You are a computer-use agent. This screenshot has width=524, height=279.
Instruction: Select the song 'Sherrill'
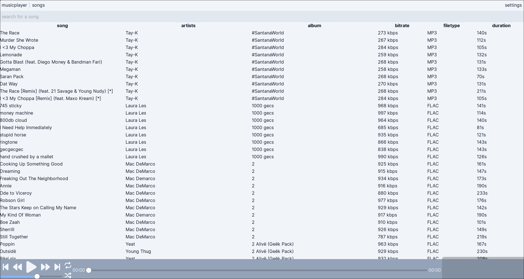[x=7, y=229]
